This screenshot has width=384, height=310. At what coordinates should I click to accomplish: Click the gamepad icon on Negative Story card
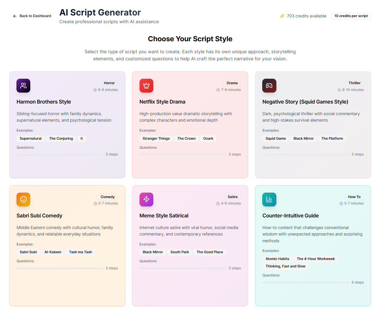click(x=269, y=85)
